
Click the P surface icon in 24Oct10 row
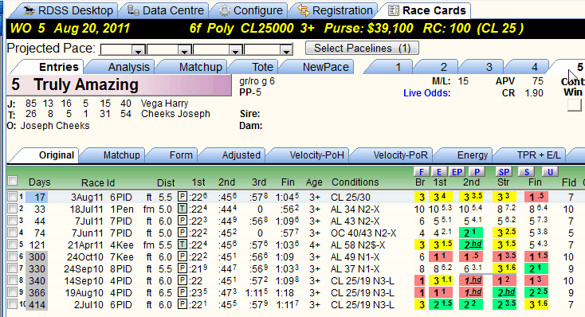(x=183, y=256)
